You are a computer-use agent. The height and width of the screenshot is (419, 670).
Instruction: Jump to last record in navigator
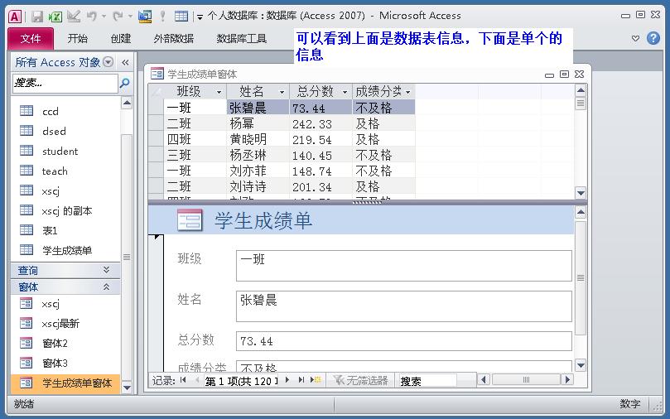tap(301, 380)
